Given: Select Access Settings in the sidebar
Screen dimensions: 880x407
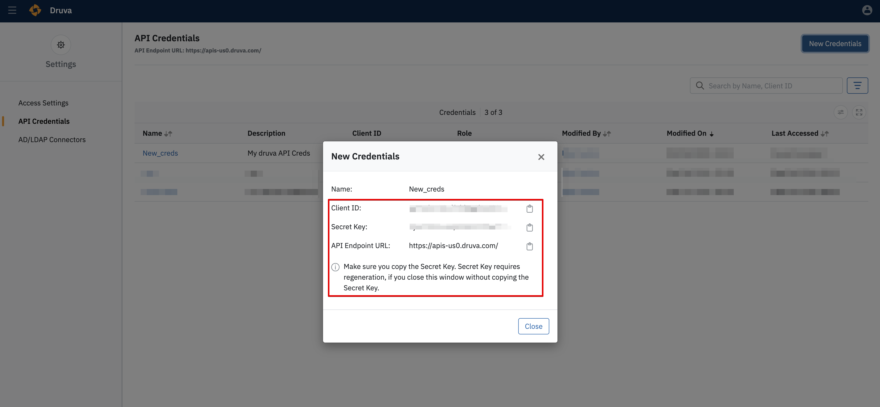Looking at the screenshot, I should click(43, 103).
